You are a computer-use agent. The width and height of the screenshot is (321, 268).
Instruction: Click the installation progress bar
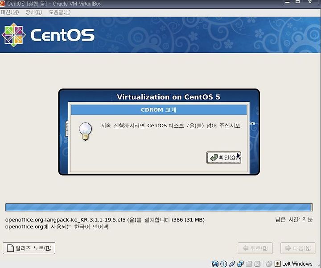pos(159,207)
